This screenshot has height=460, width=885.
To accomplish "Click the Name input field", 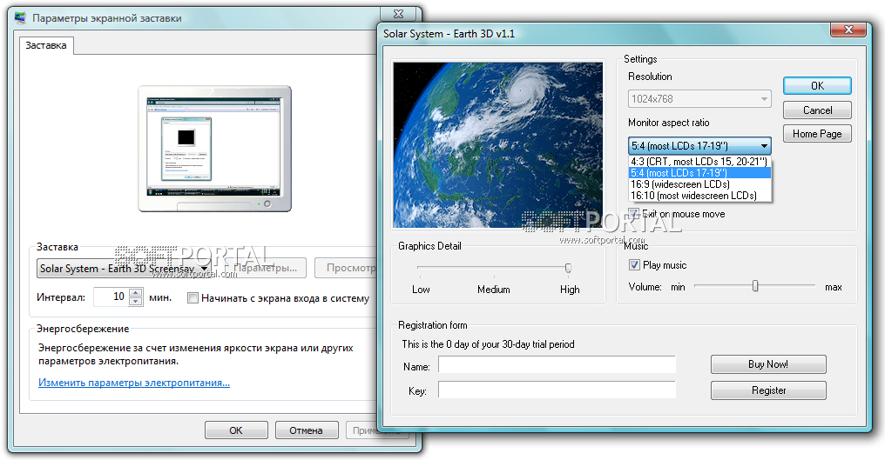I will [x=557, y=364].
